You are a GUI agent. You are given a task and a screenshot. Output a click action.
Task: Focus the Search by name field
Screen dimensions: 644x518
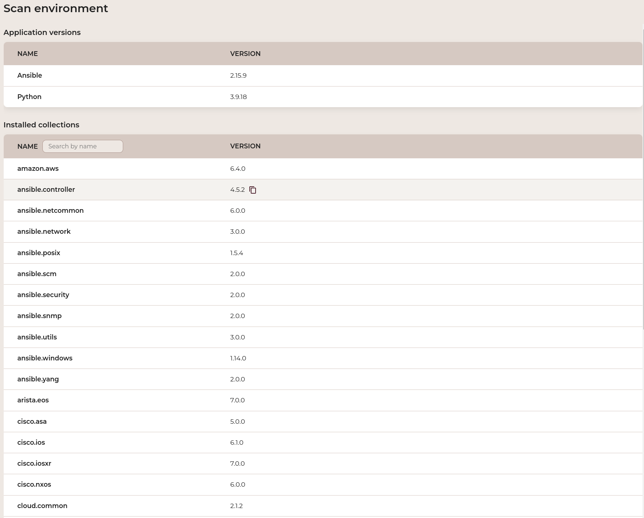tap(83, 146)
